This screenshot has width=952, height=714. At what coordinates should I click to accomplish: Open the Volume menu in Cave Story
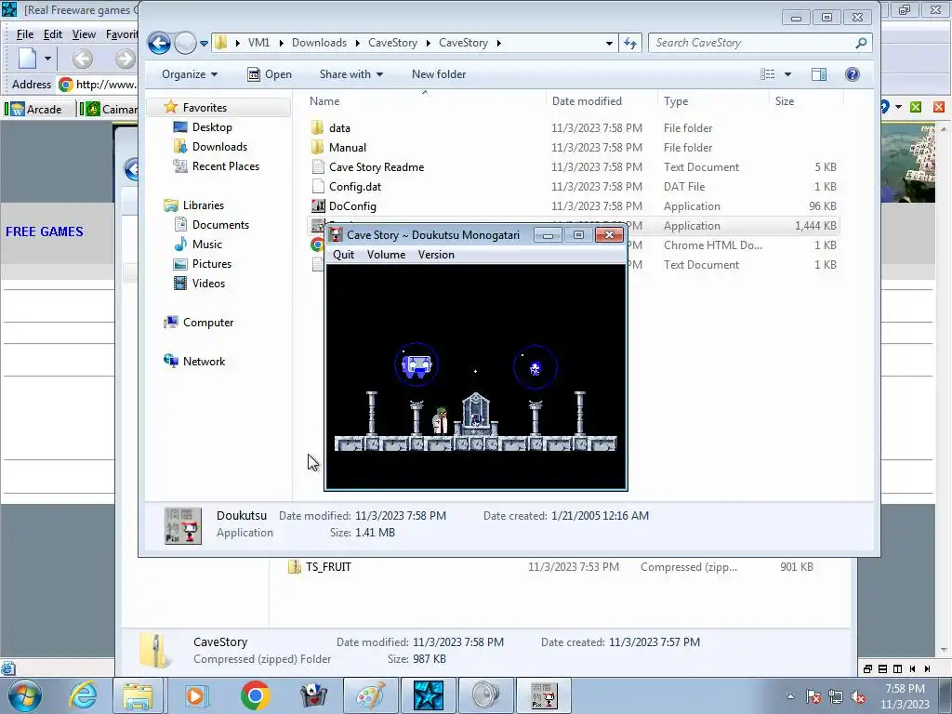click(x=386, y=255)
